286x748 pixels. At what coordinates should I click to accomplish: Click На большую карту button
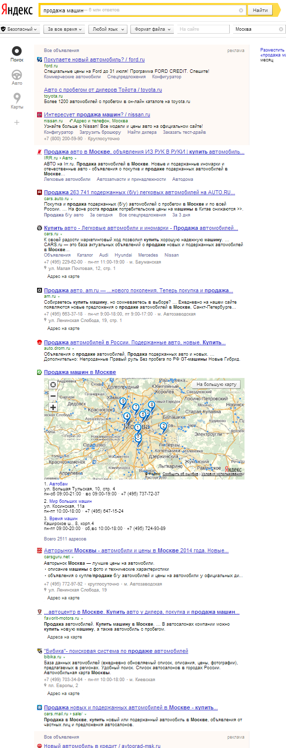click(x=216, y=384)
